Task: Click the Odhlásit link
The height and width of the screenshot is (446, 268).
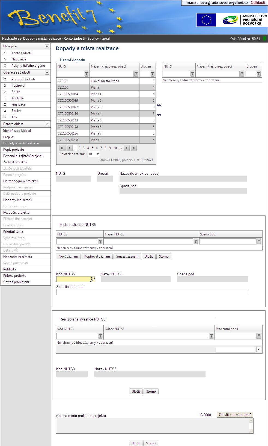Action: 258,2
